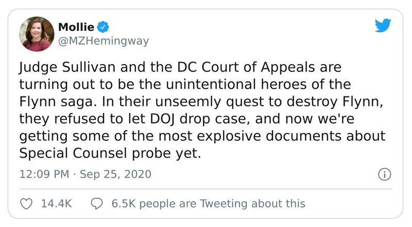Click the Sep 25, 2020 date
This screenshot has width=412, height=227.
(115, 174)
